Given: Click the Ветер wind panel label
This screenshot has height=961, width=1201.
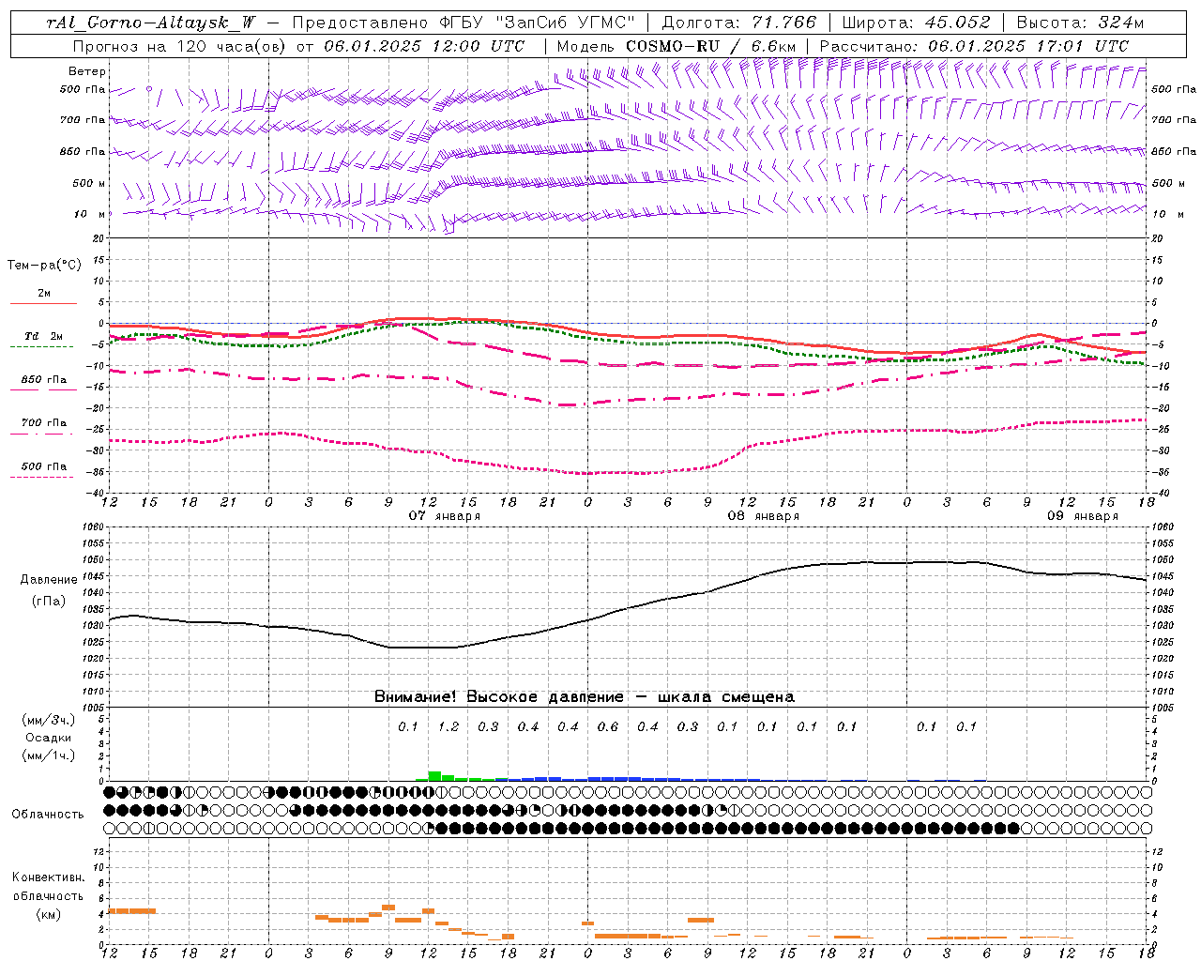Looking at the screenshot, I should tap(87, 71).
